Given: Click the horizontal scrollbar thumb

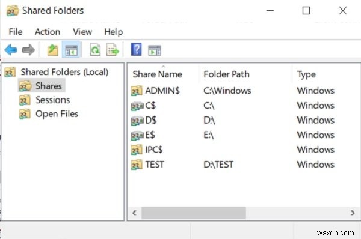Looking at the screenshot, I should click(194, 213).
